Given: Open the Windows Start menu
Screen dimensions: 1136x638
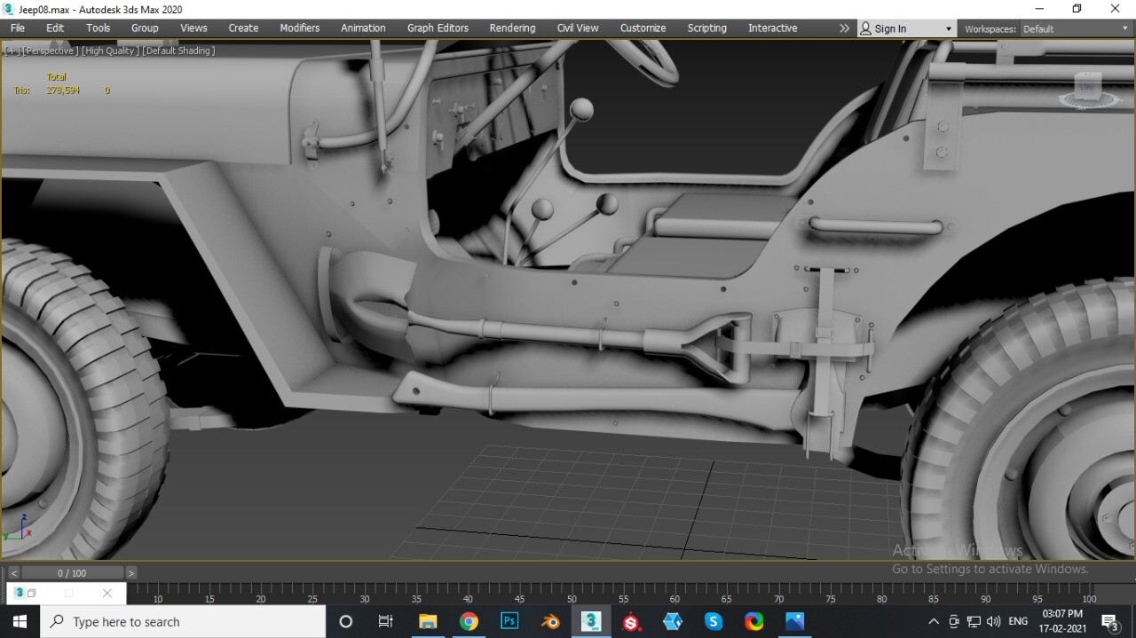Looking at the screenshot, I should coord(20,622).
